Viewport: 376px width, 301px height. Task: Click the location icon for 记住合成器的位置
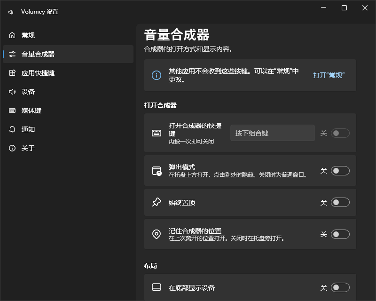(157, 234)
